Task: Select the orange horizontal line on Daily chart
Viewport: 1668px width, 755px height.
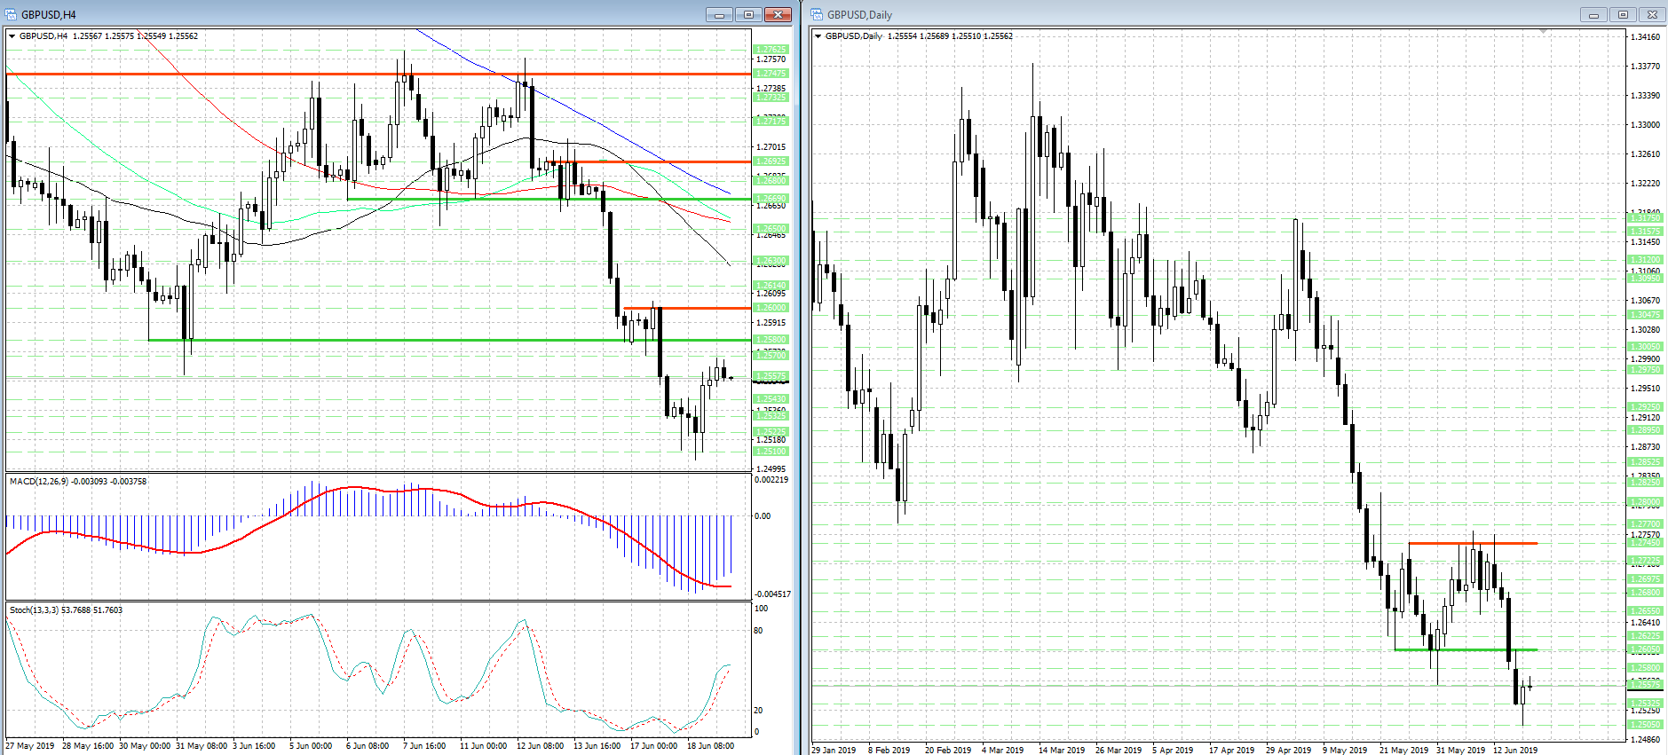Action: 1473,543
